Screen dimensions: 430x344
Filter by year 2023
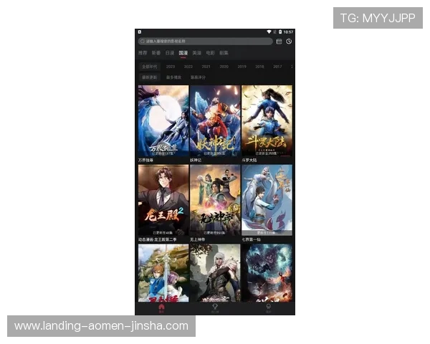coord(171,66)
